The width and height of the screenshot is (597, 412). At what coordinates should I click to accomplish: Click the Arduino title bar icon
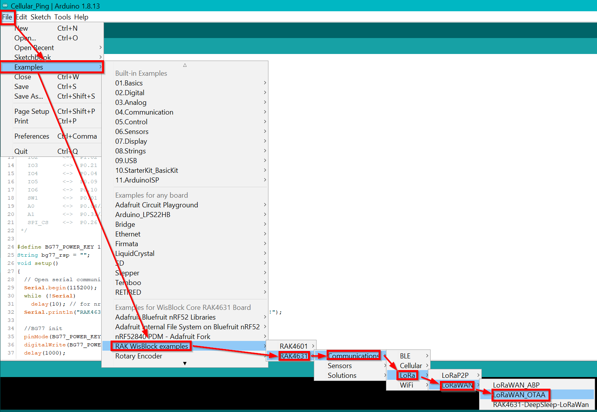coord(5,5)
